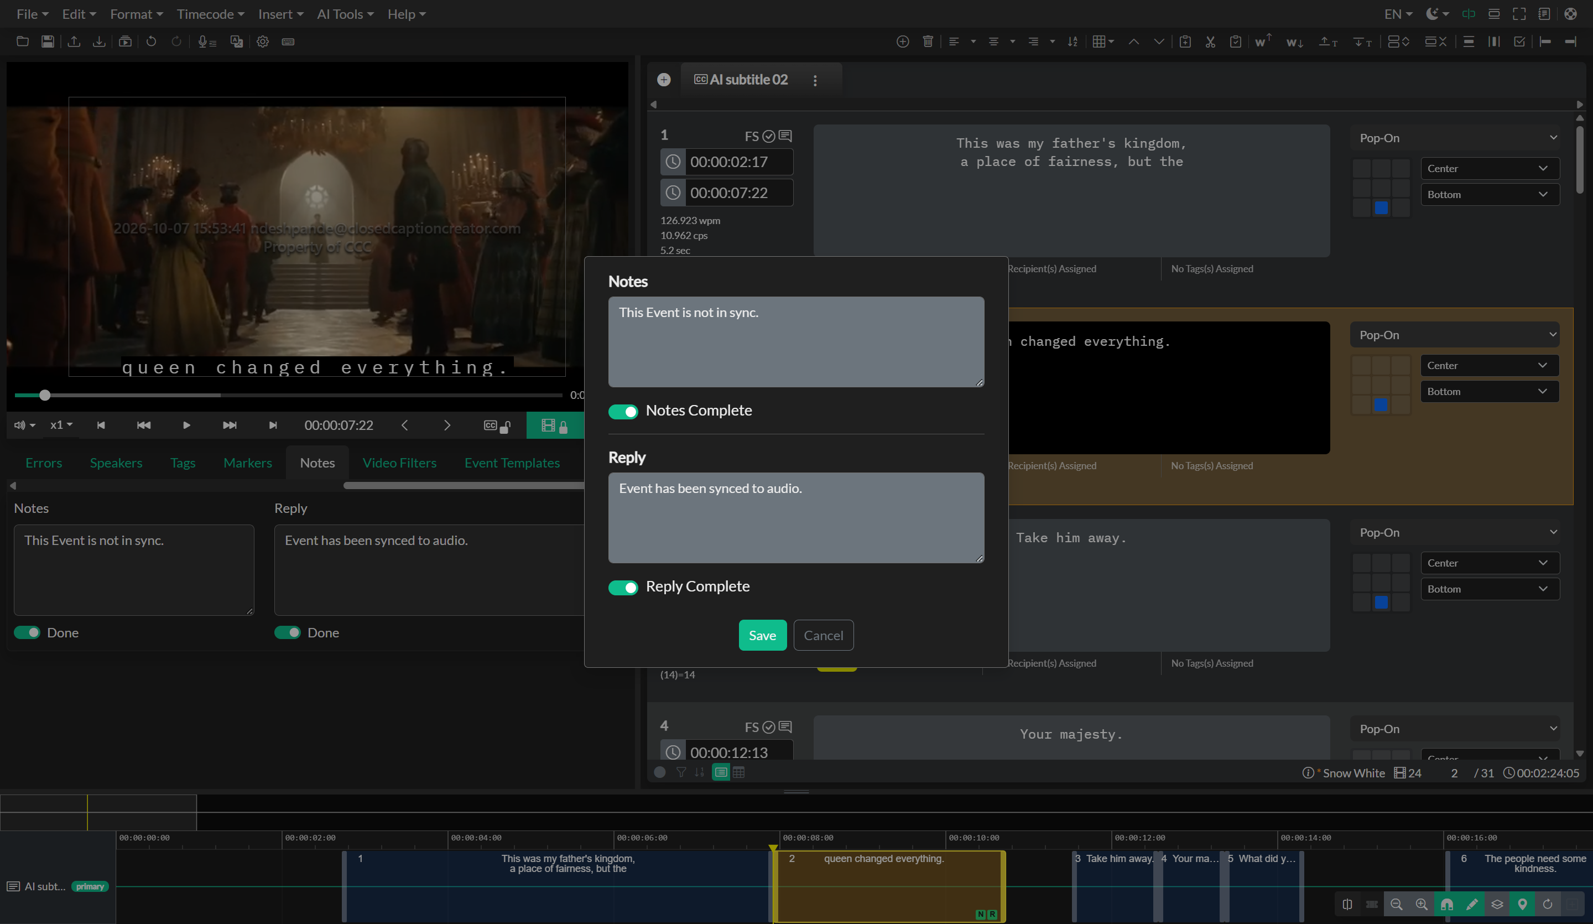The height and width of the screenshot is (924, 1593).
Task: Open the EN language dropdown
Action: (1398, 14)
